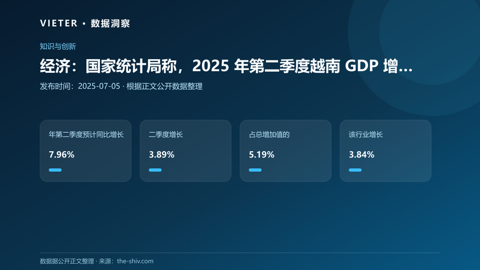
Task: Click the headline about 越南 GDP
Action: click(x=226, y=66)
